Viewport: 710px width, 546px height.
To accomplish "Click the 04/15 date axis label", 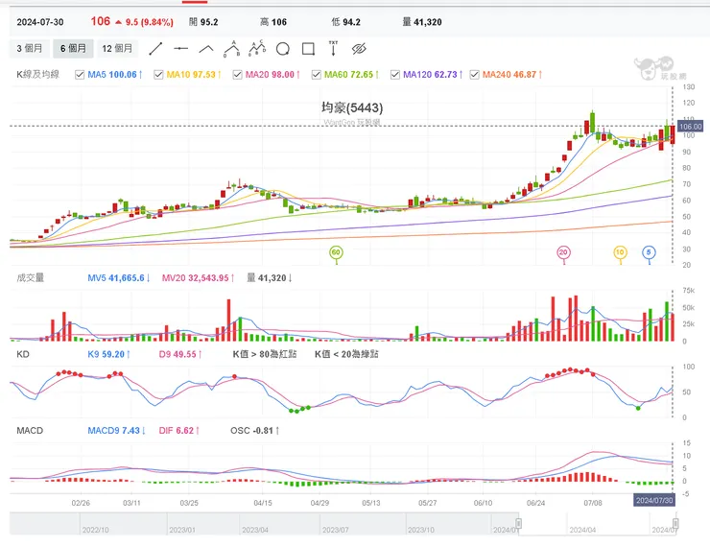I will (263, 503).
